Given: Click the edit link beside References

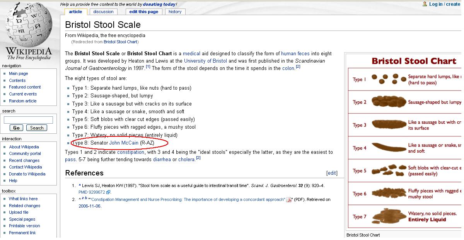Looking at the screenshot, I should [x=332, y=173].
